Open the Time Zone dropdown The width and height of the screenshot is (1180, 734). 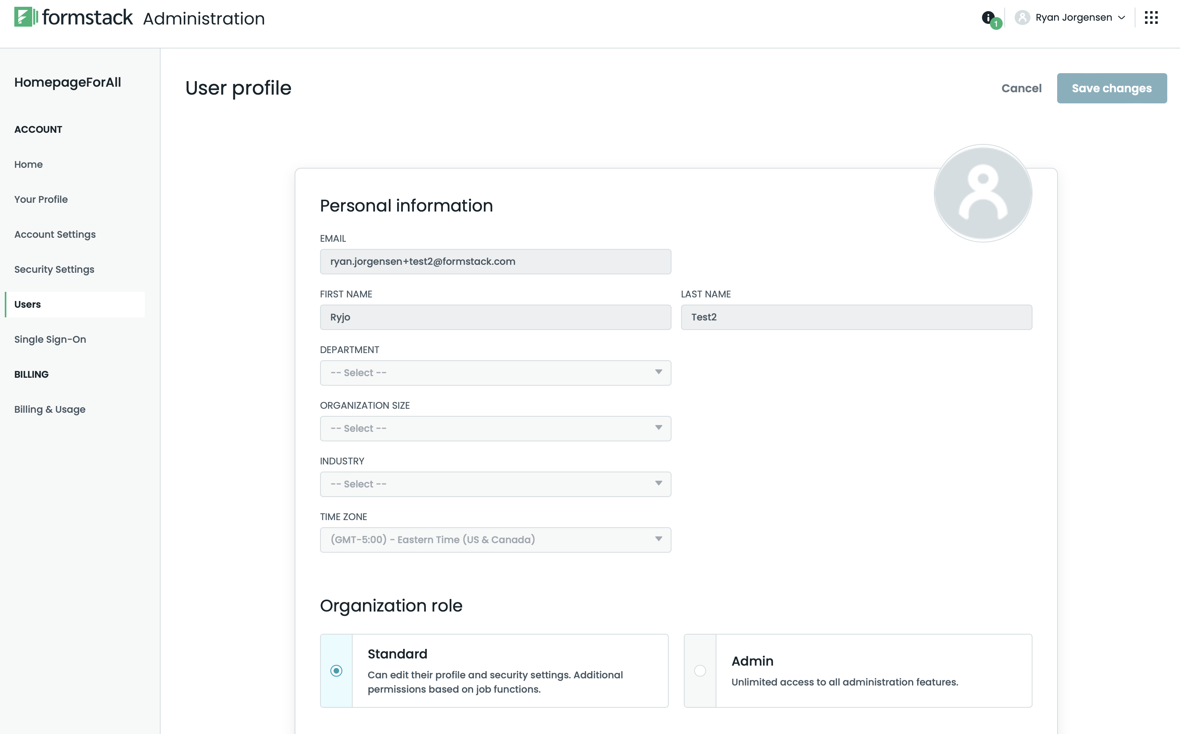pyautogui.click(x=495, y=540)
